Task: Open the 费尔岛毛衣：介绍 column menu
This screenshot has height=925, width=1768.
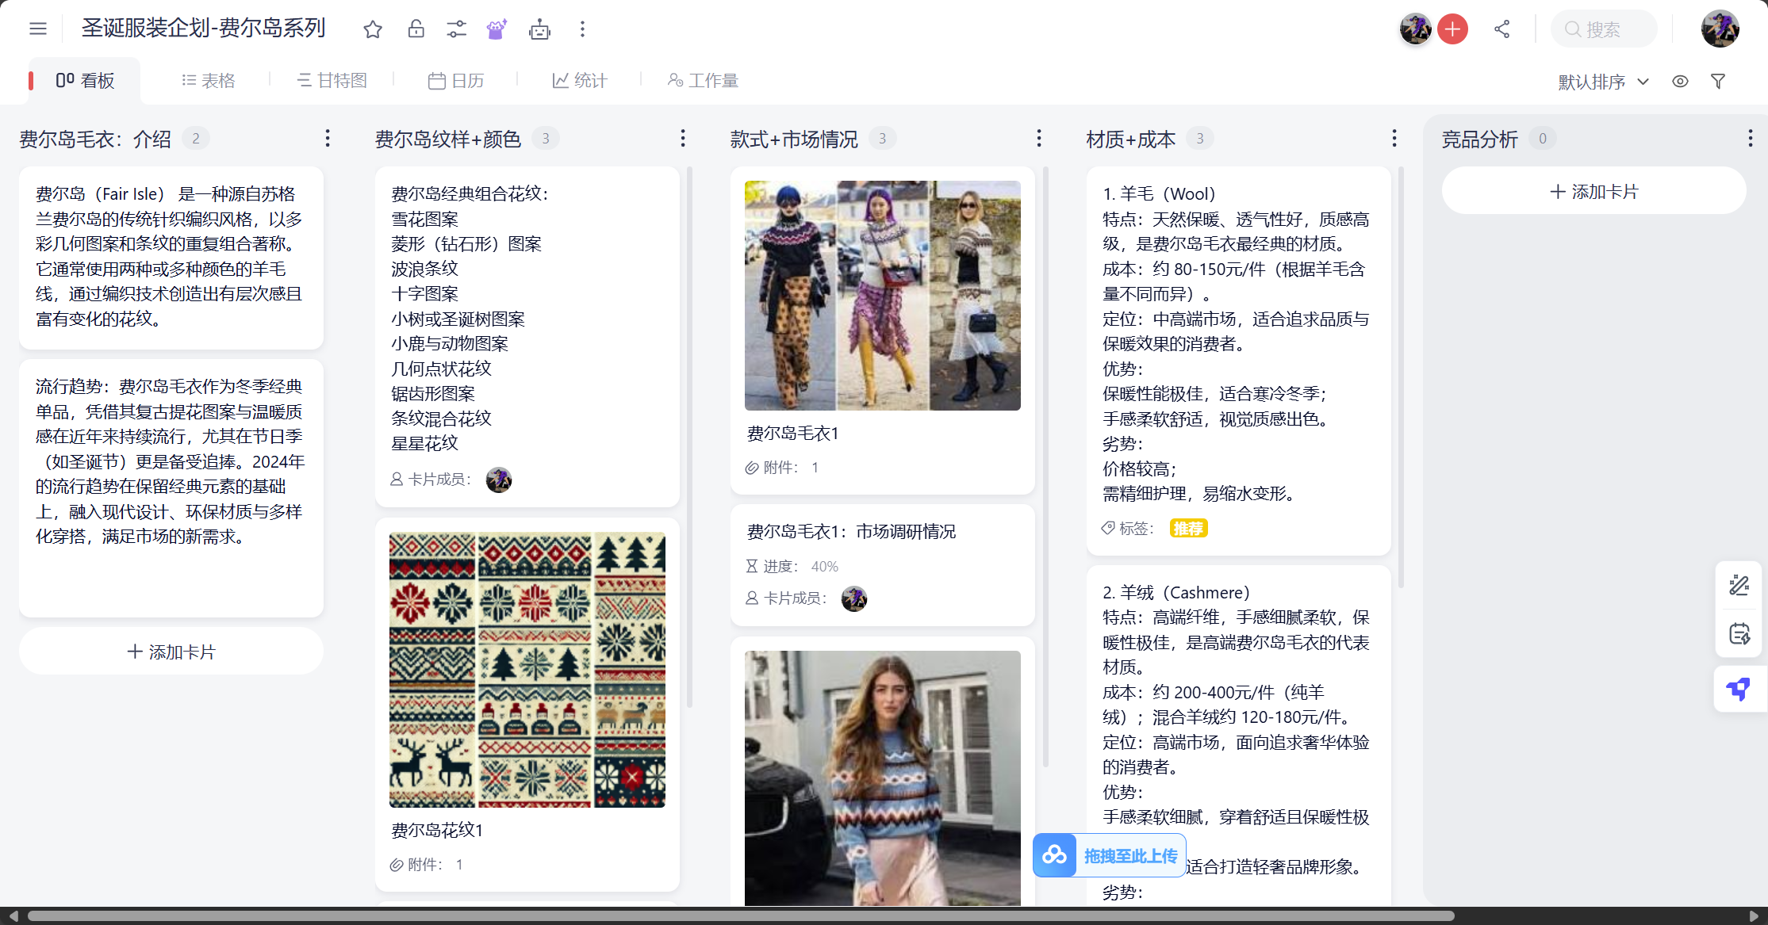Action: (328, 138)
